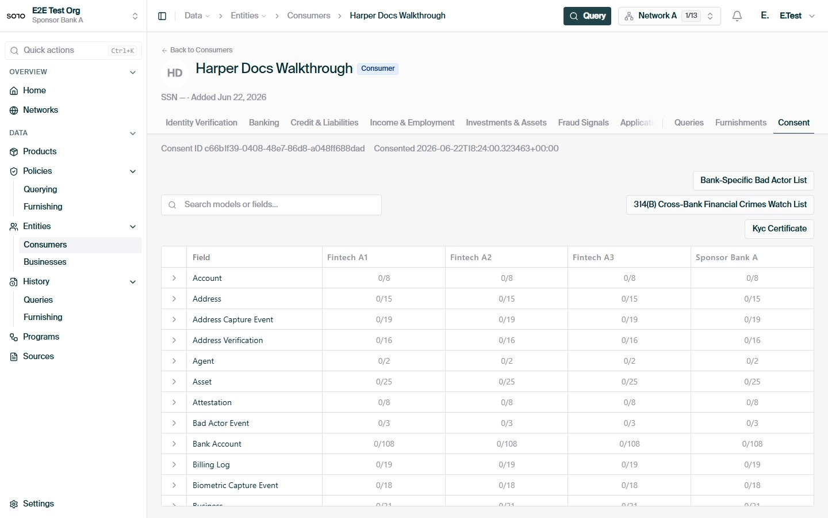Expand the Biometric Capture Event row

(x=174, y=485)
